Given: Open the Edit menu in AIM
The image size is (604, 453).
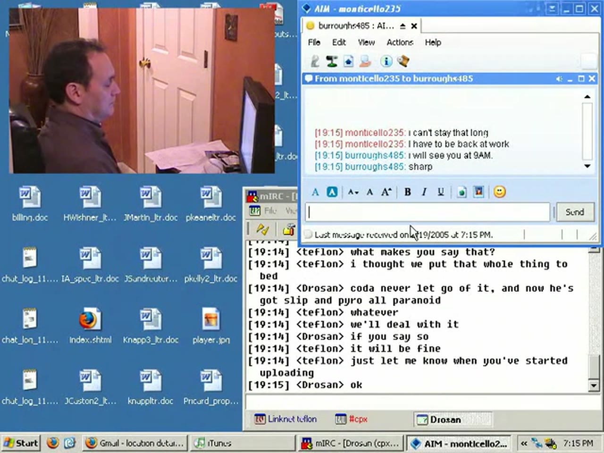Looking at the screenshot, I should point(339,42).
